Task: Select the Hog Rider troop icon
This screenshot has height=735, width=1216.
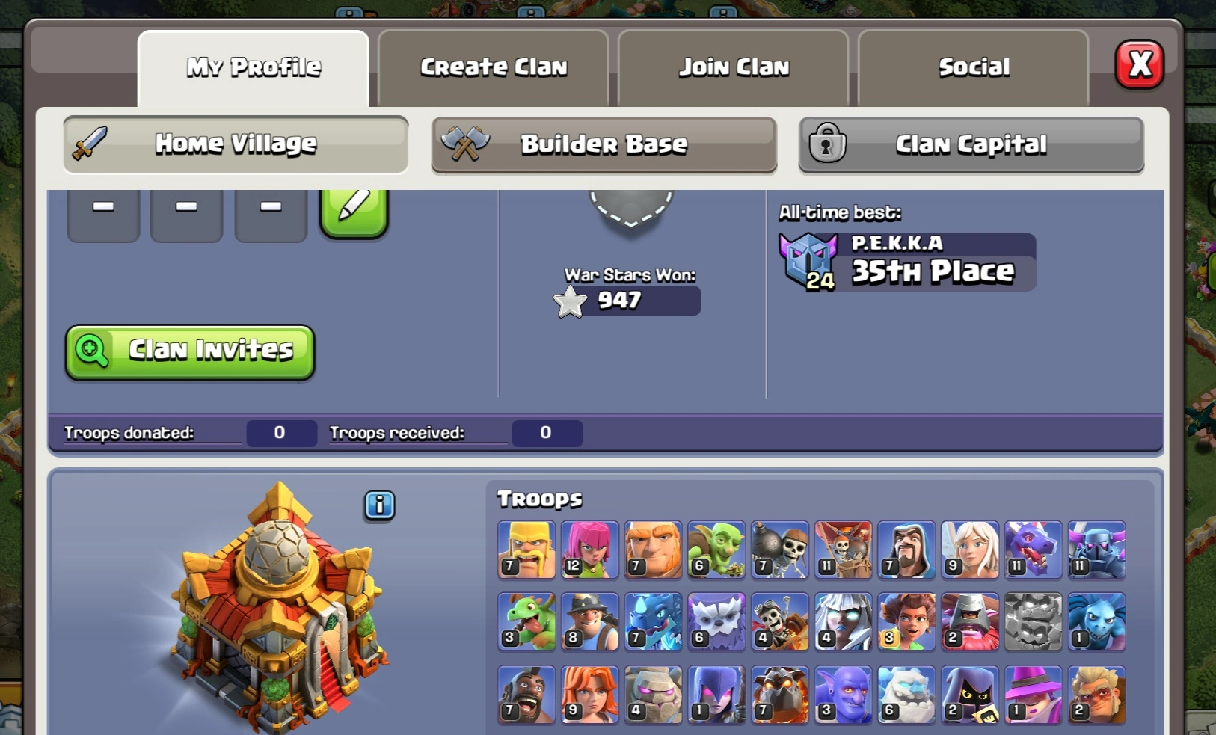Action: coord(526,695)
